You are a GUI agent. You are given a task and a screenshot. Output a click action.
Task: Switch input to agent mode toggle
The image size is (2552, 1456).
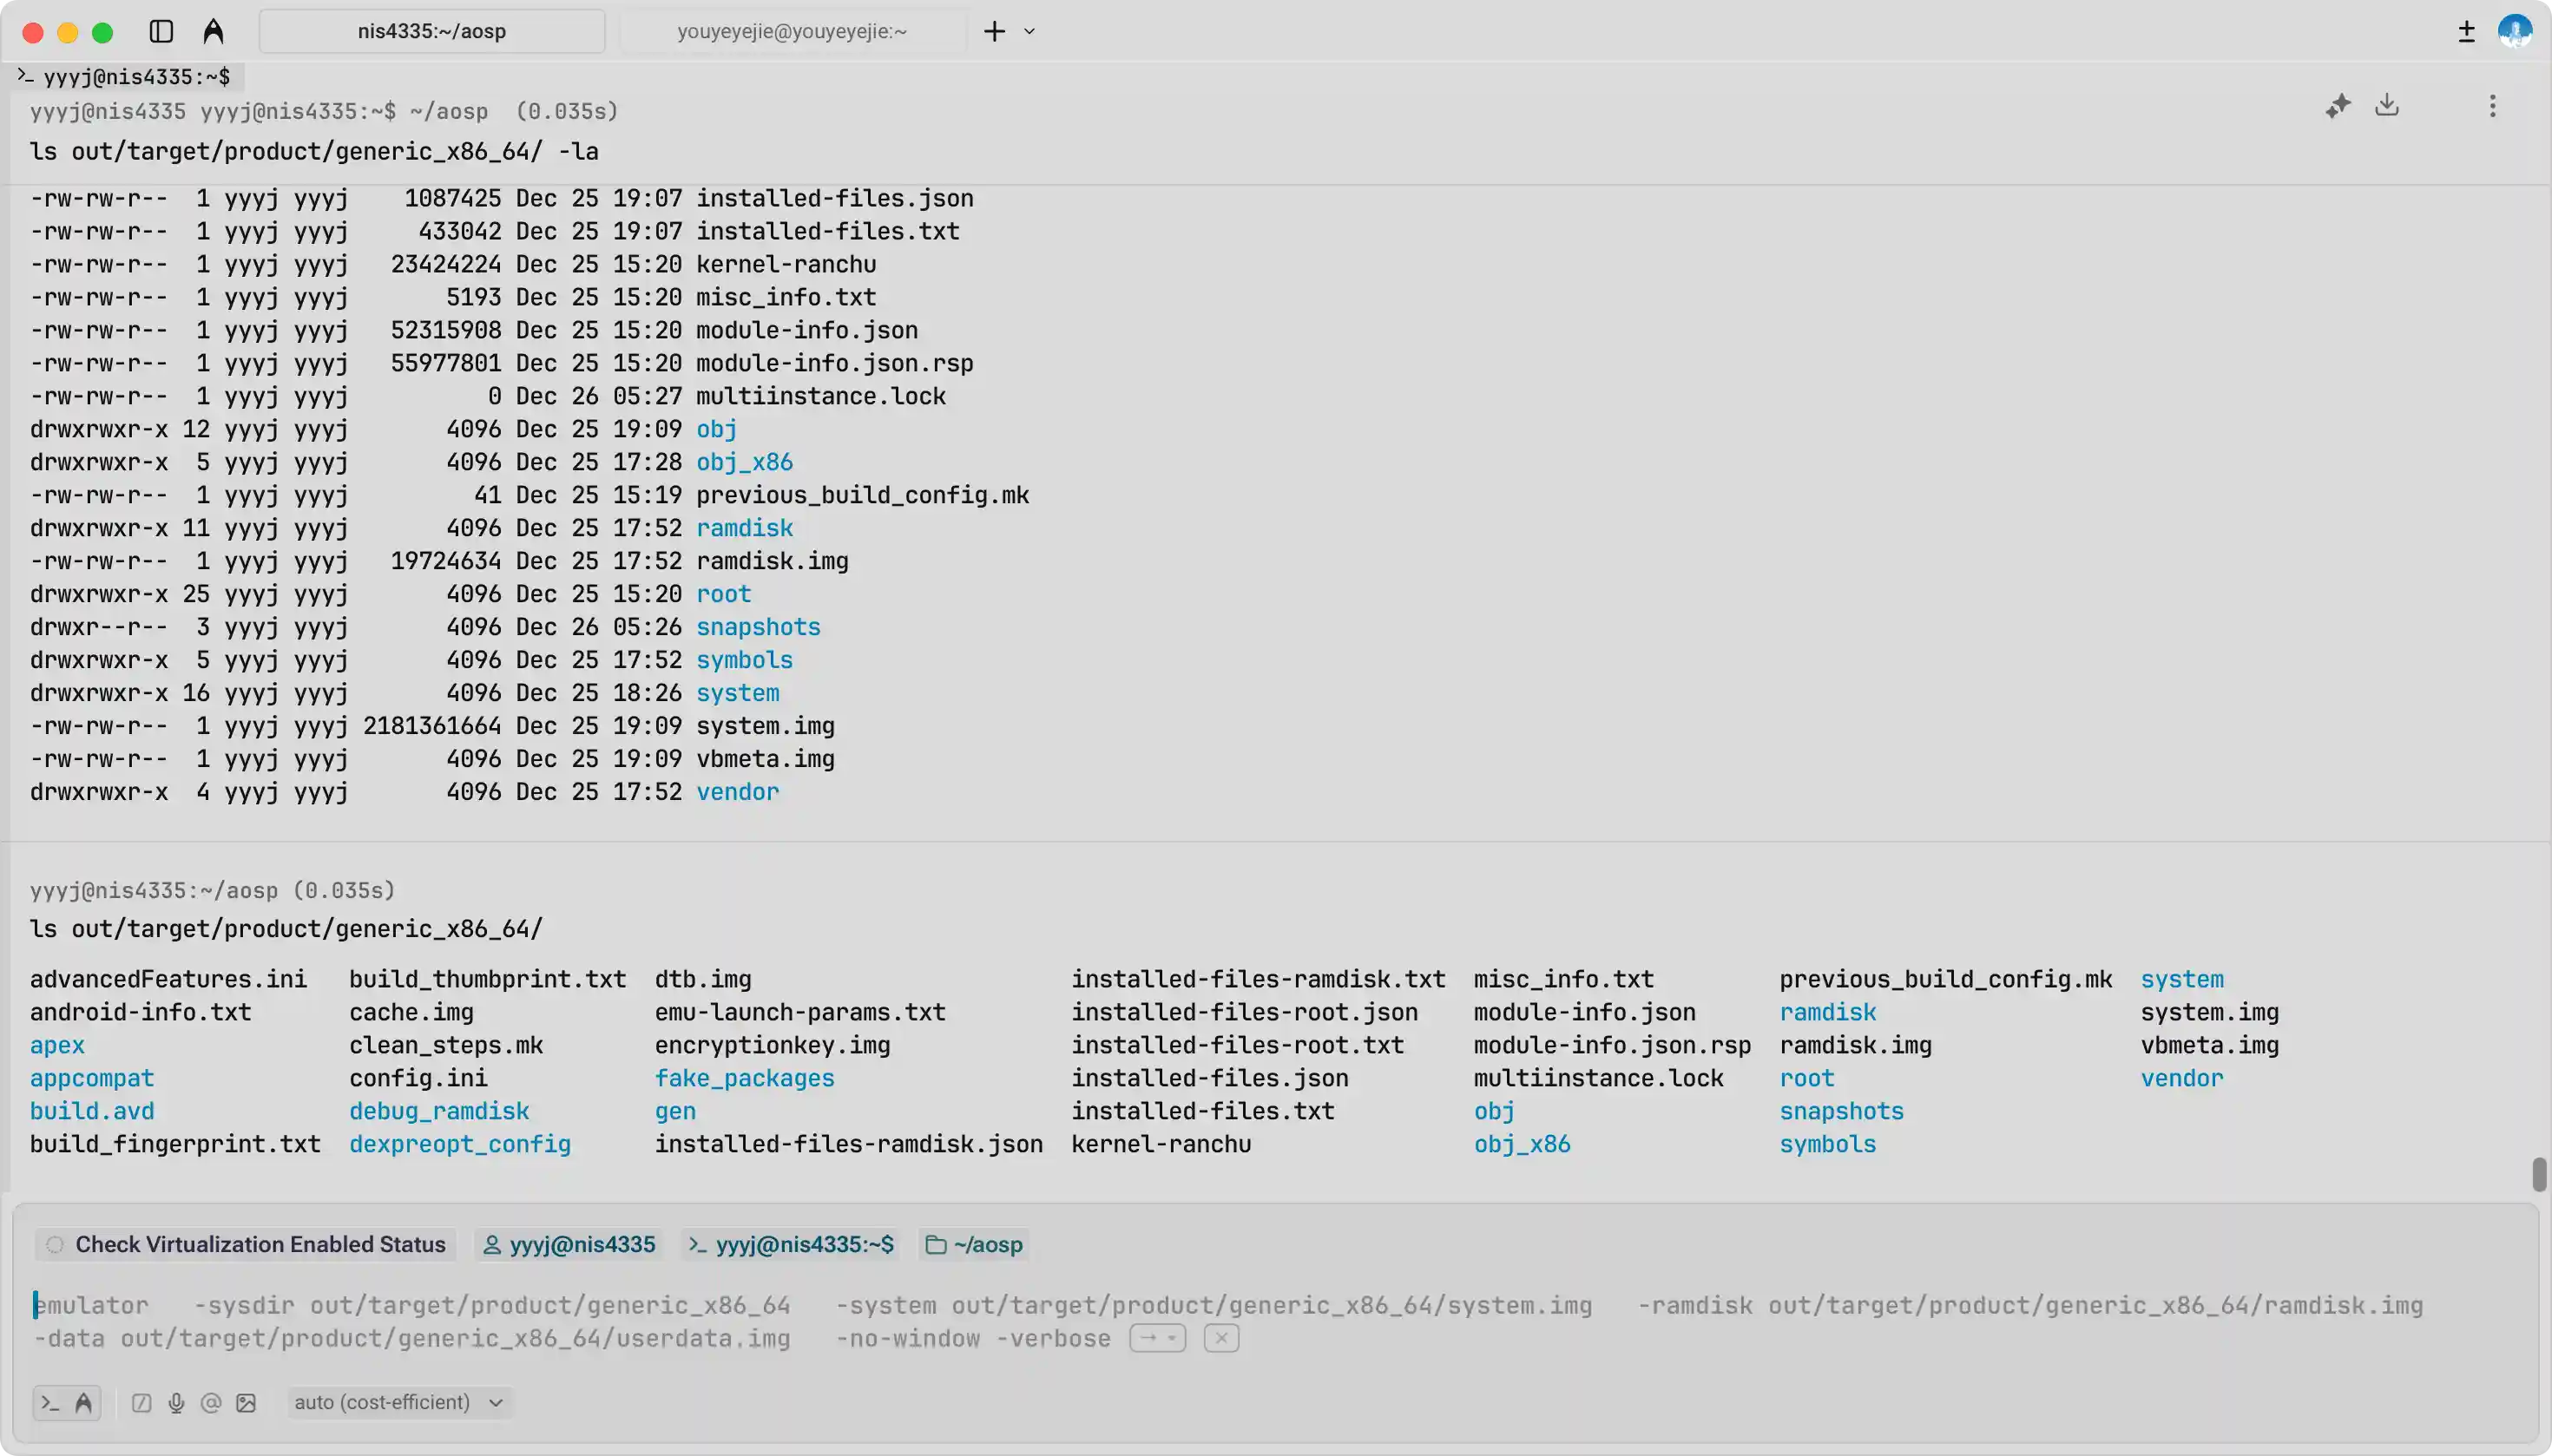click(x=84, y=1403)
